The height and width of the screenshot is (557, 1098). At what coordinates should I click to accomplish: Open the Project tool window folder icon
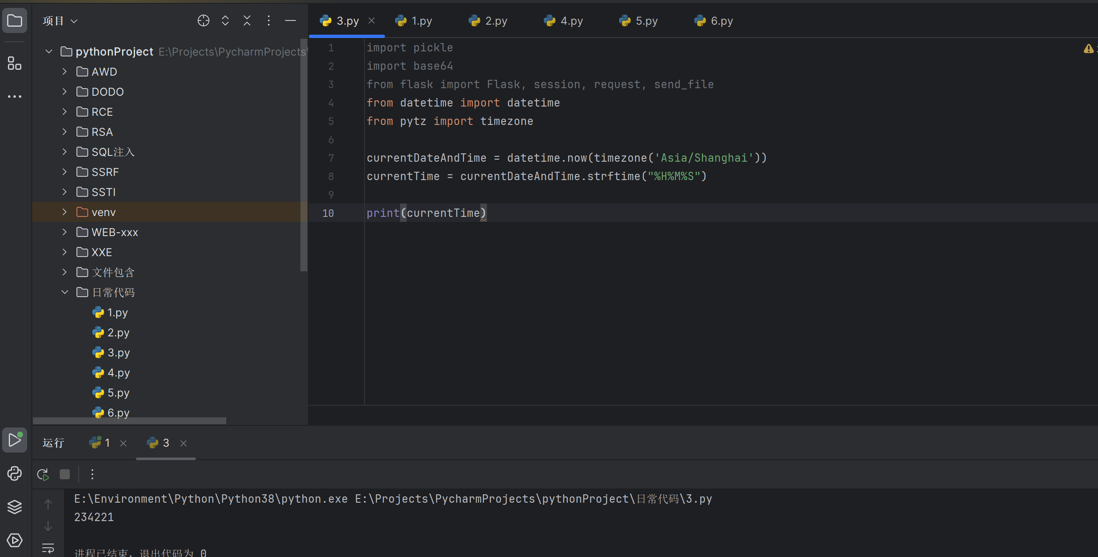[15, 20]
